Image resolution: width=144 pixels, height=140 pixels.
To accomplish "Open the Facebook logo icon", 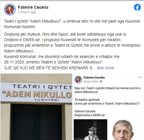I will tap(137, 7).
